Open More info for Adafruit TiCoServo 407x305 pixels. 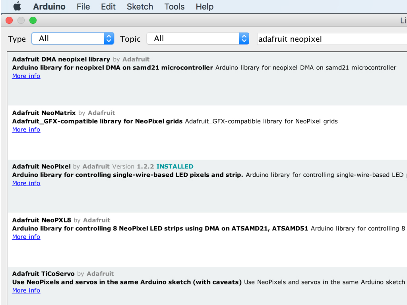click(26, 290)
